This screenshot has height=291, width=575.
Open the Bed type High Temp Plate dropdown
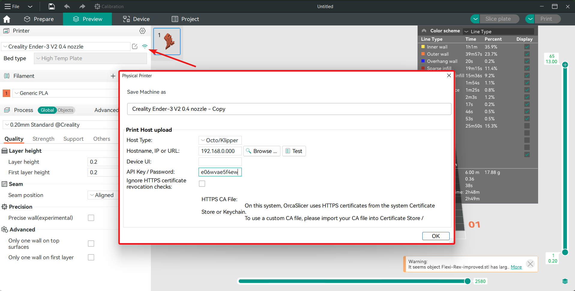pos(90,58)
